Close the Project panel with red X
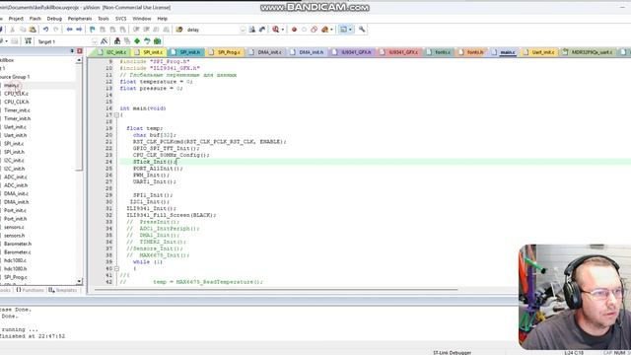Viewport: 631px width, 355px height. coord(80,51)
